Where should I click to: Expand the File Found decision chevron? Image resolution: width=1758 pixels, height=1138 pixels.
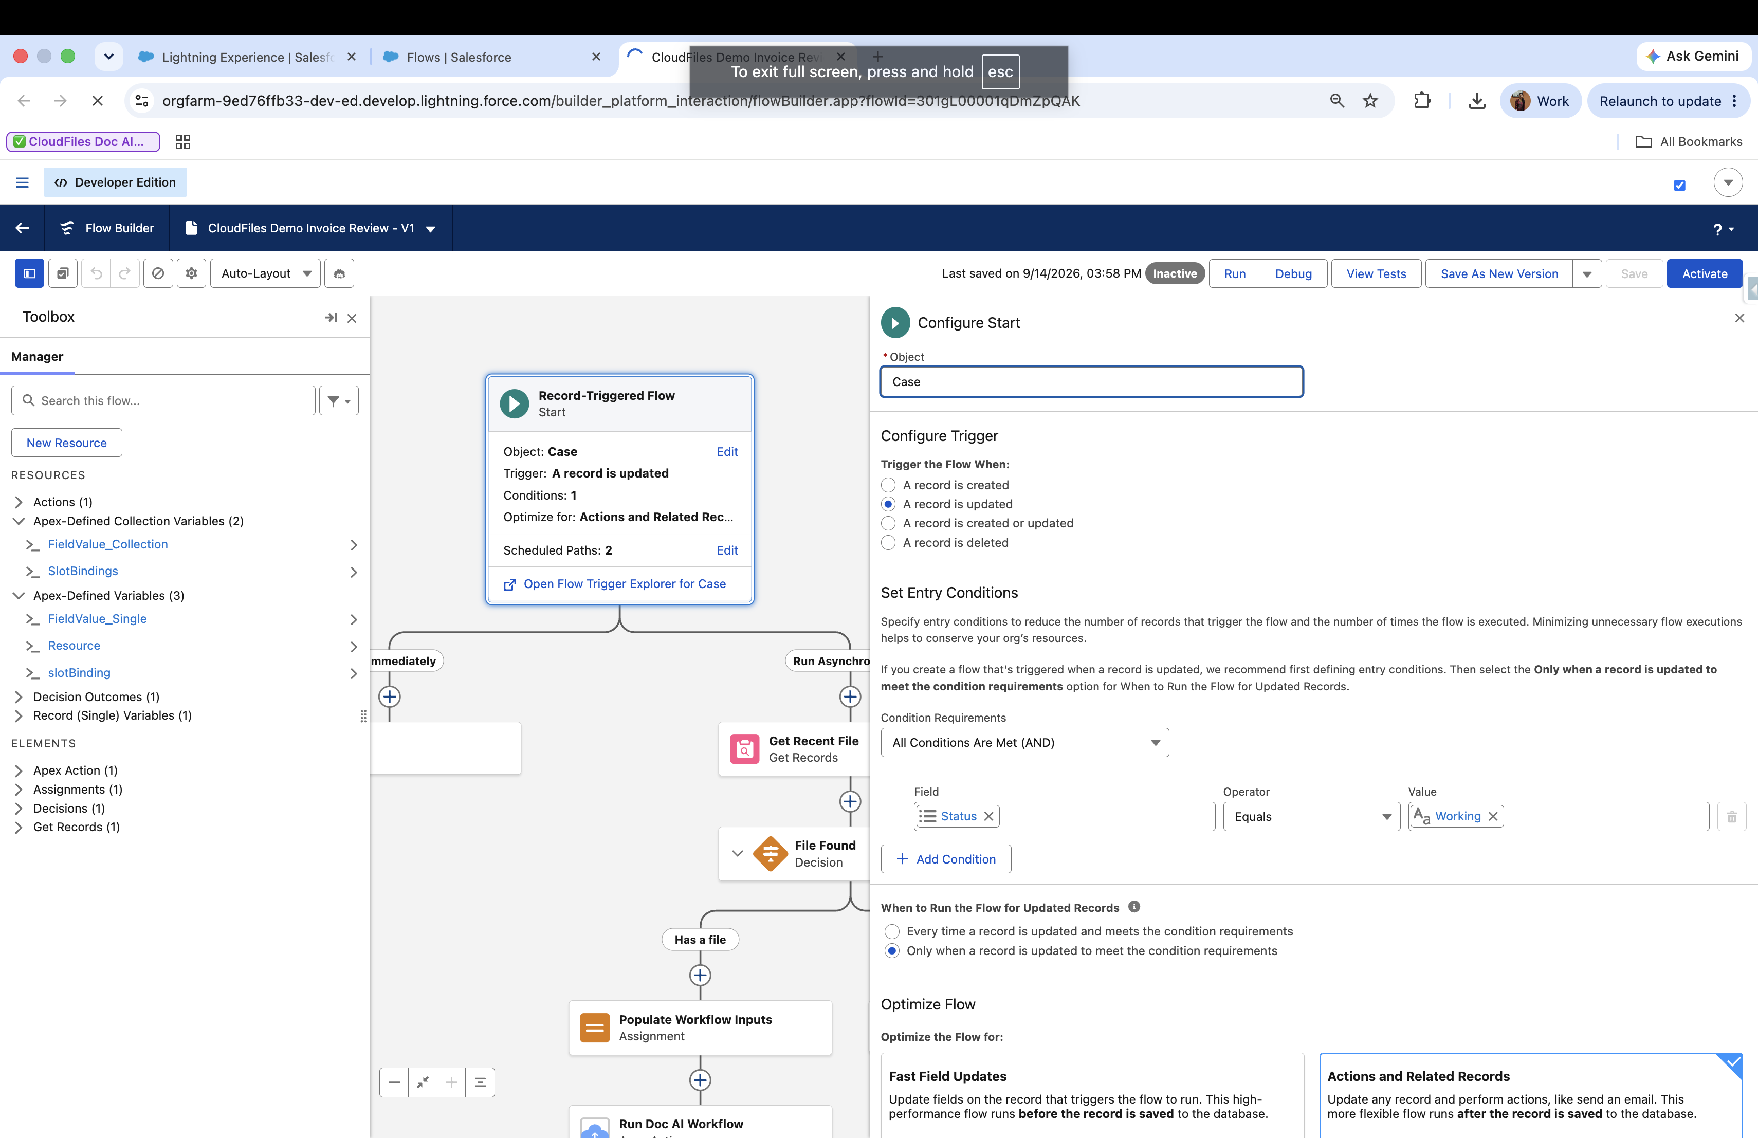point(737,854)
